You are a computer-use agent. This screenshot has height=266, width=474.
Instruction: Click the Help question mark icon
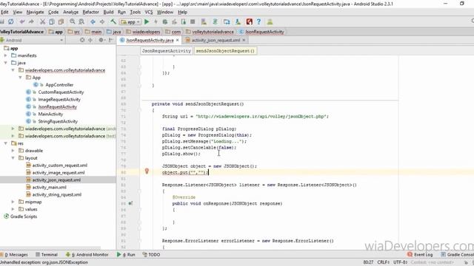click(258, 21)
